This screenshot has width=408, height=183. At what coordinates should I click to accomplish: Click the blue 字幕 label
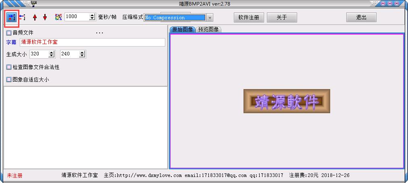click(x=11, y=43)
